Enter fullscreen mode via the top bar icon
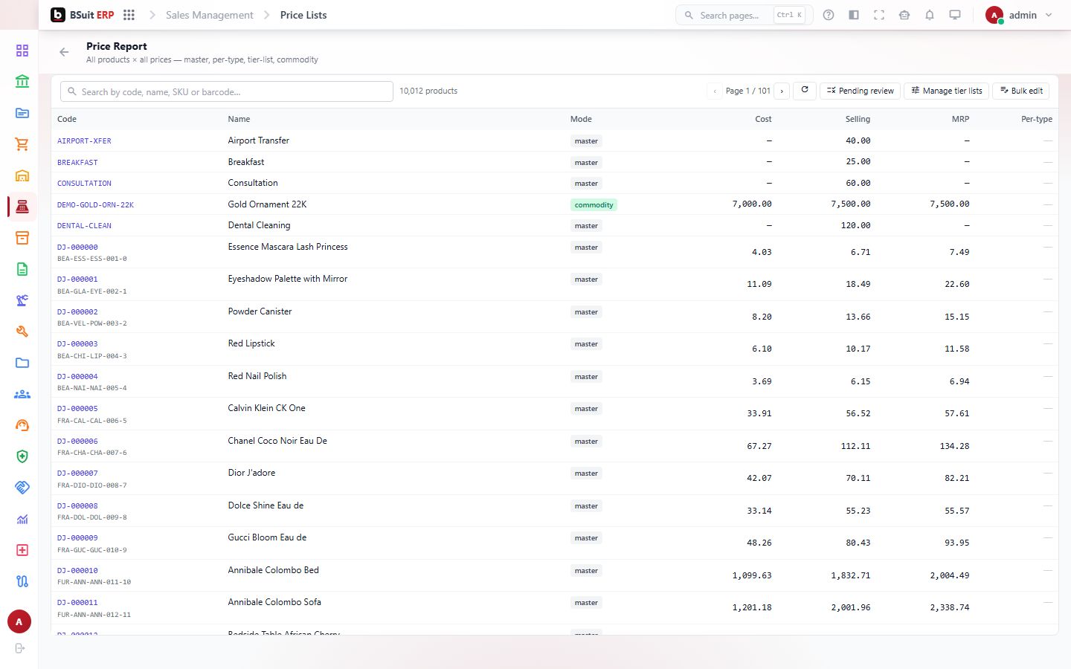 coord(879,15)
